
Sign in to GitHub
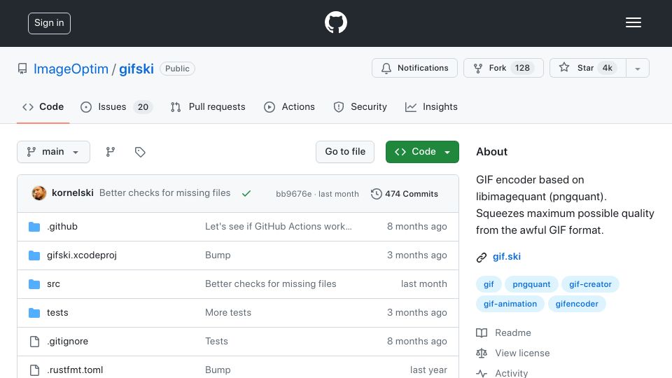pos(49,23)
